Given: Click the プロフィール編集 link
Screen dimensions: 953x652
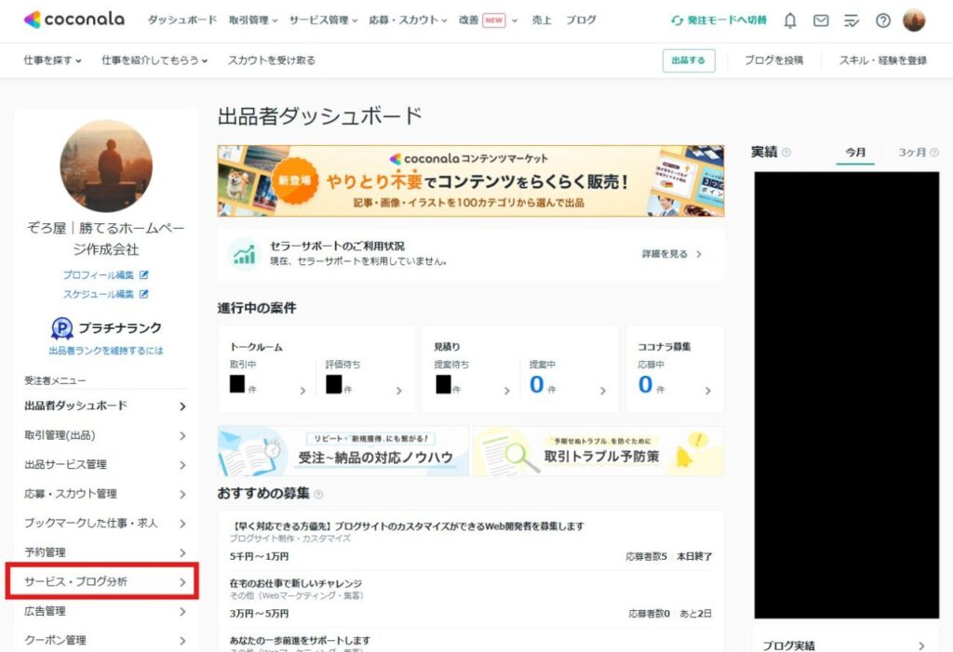Looking at the screenshot, I should (105, 275).
